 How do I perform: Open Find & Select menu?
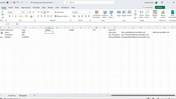[x=147, y=14]
